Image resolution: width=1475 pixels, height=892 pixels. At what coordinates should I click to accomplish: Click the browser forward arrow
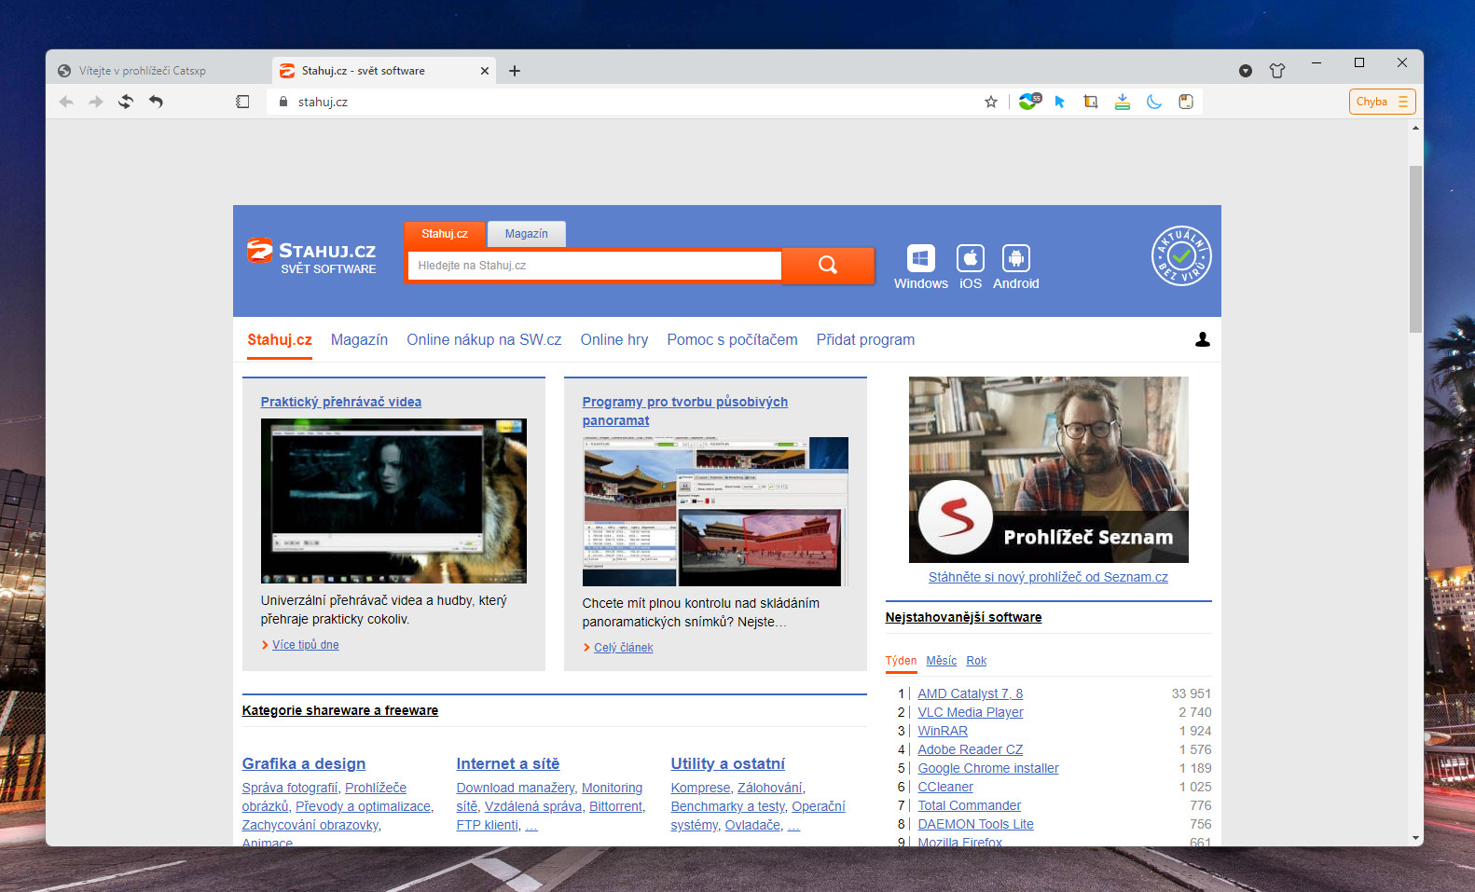[x=96, y=102]
